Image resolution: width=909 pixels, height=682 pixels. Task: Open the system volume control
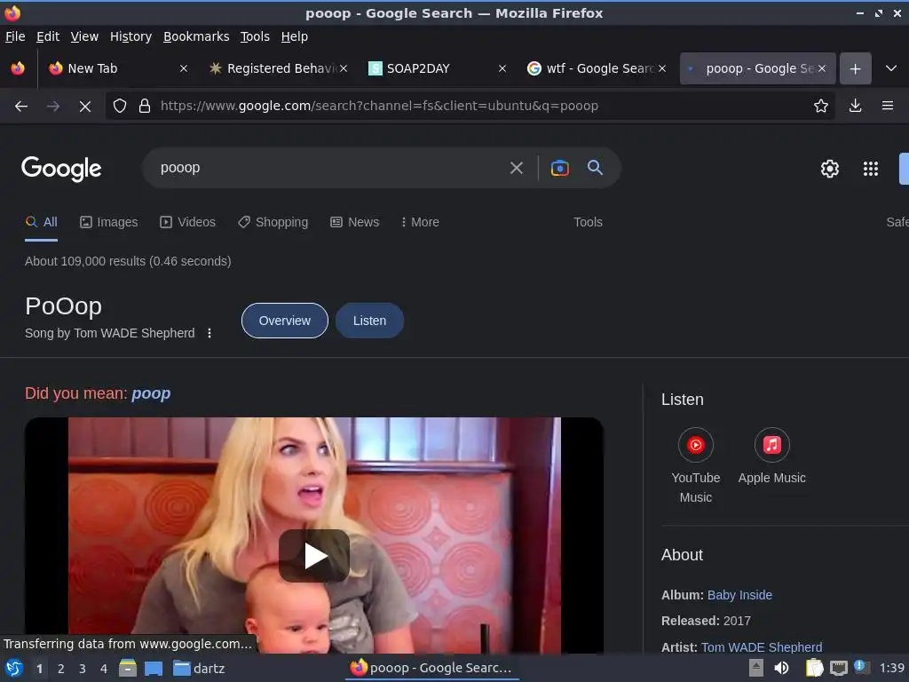coord(781,668)
